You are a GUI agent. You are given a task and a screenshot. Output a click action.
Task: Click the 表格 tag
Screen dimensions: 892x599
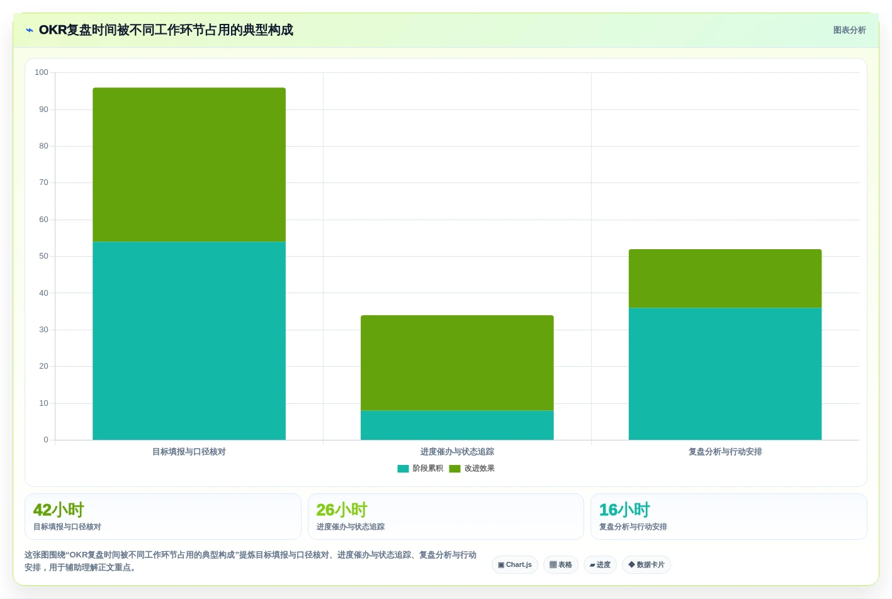click(x=561, y=564)
